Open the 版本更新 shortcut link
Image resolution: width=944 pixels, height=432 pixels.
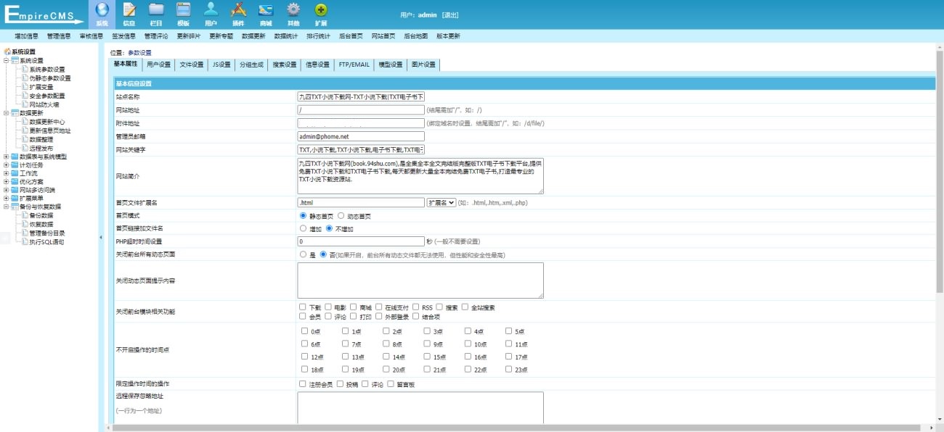click(x=448, y=36)
